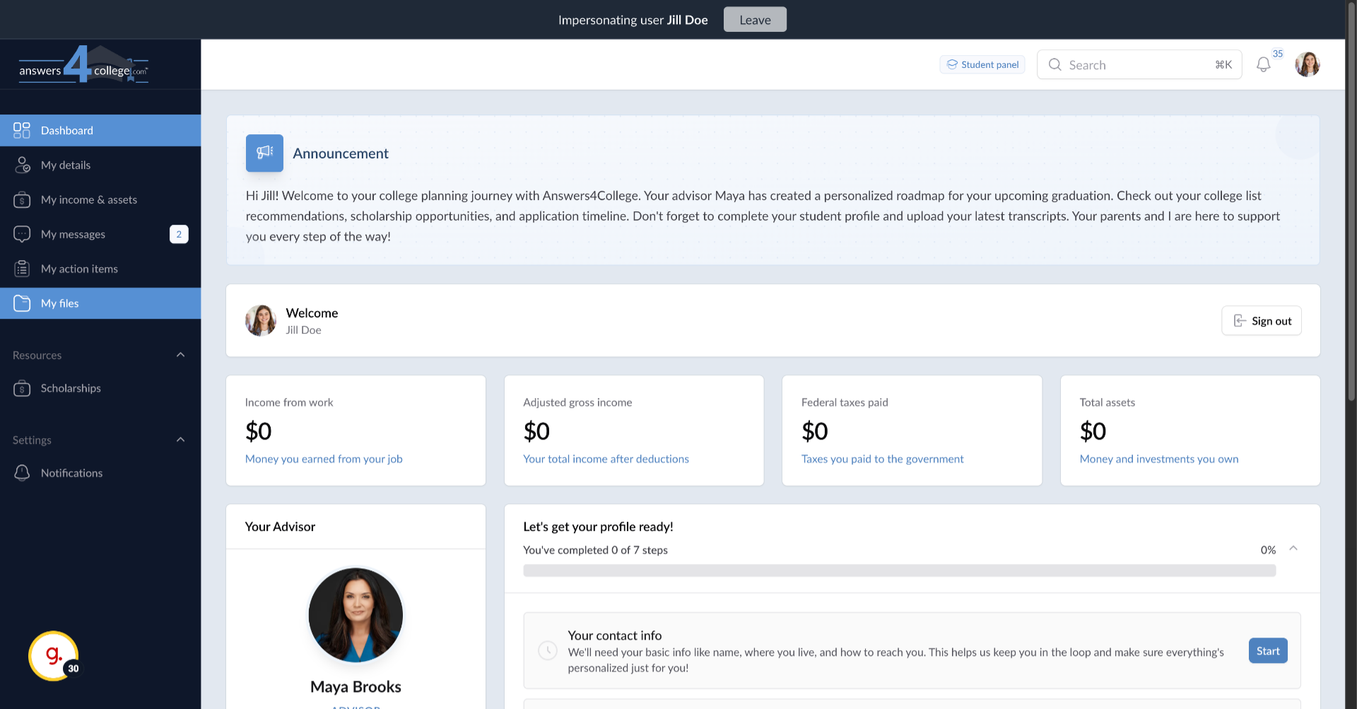This screenshot has height=709, width=1357.
Task: Click the unread messages count badge
Action: (179, 234)
